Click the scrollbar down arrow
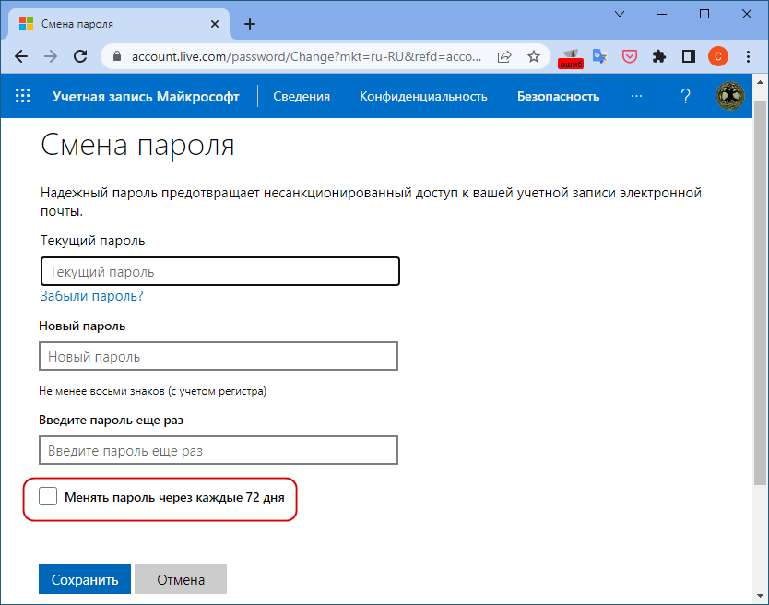The image size is (769, 605). (x=760, y=597)
